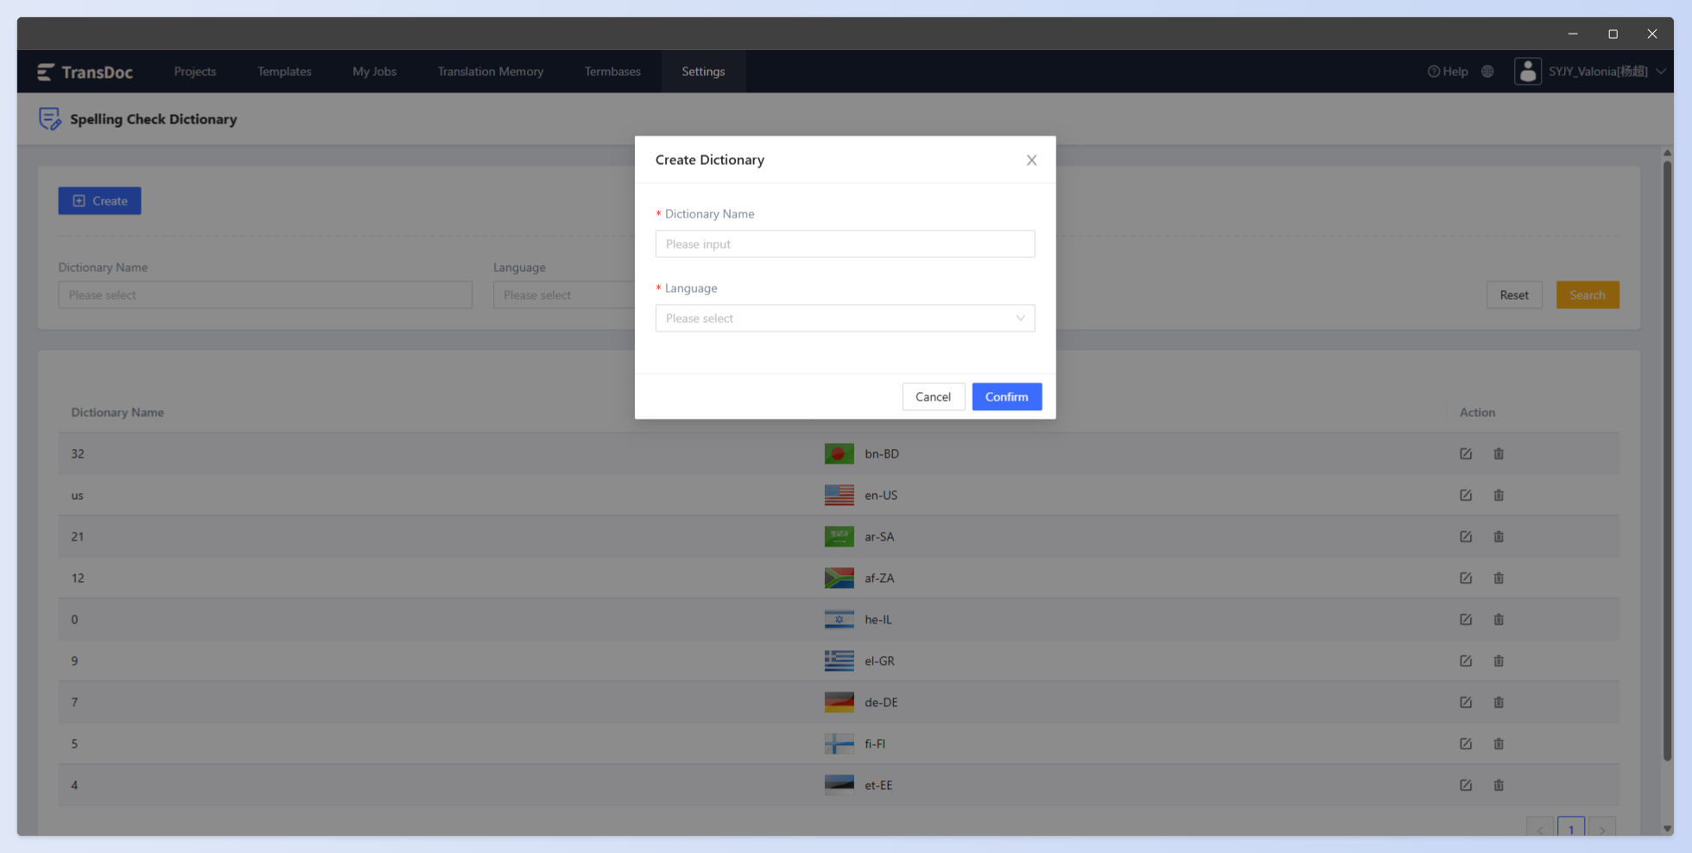Close the Create Dictionary dialog

tap(1031, 160)
